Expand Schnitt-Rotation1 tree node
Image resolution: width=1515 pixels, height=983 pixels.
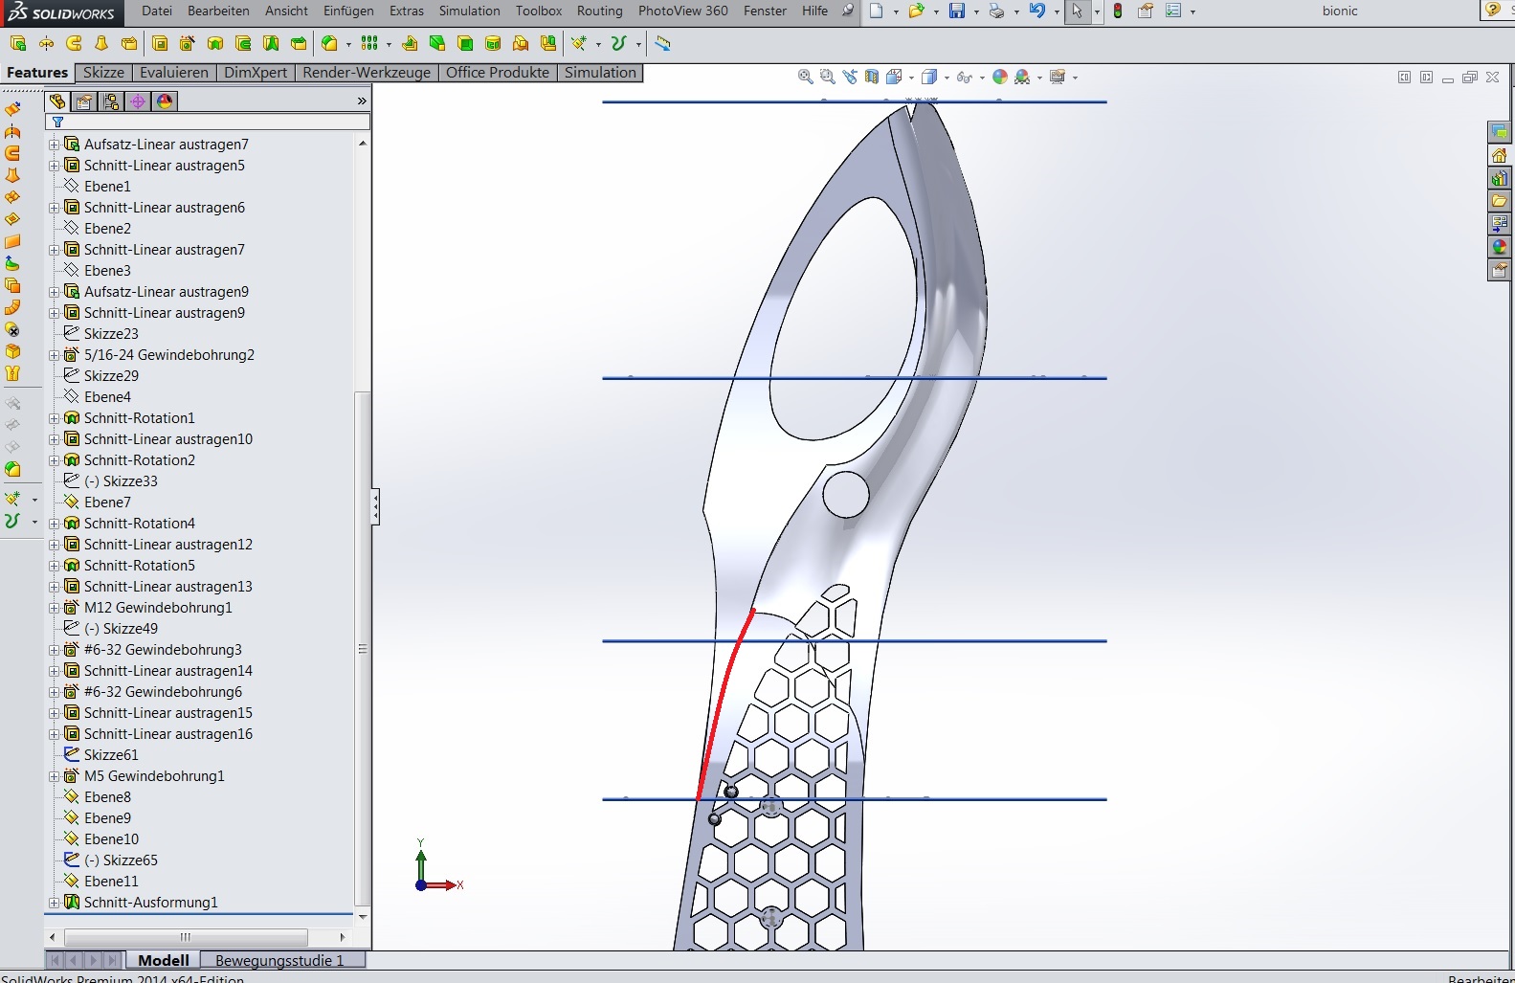(x=54, y=418)
